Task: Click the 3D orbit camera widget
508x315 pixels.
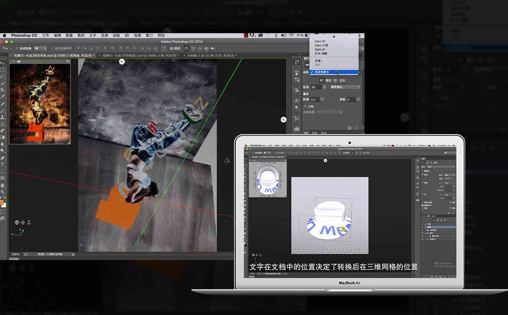Action: [x=17, y=223]
